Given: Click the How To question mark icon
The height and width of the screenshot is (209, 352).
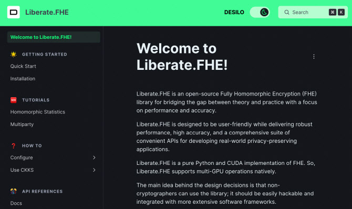Looking at the screenshot, I should click(x=14, y=145).
